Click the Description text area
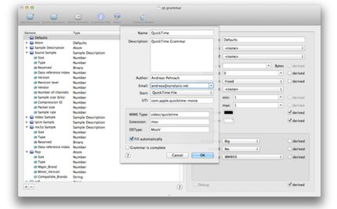This screenshot has width=337, height=209. click(x=182, y=55)
